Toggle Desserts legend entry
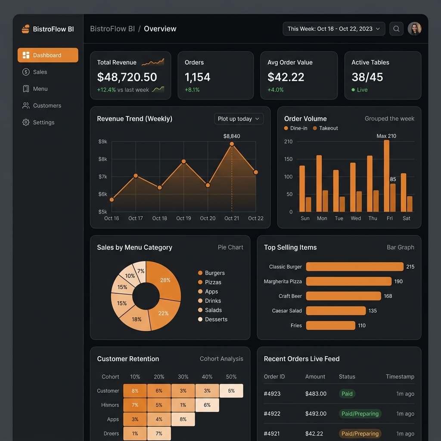Viewport: 441px width, 441px height. (x=213, y=319)
